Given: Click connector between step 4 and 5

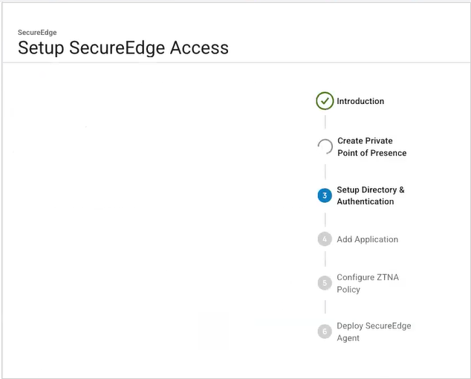Looking at the screenshot, I should (325, 259).
